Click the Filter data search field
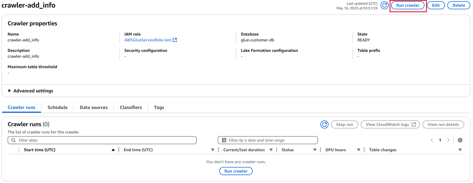Screen dimensions: 473x183 click(105, 140)
